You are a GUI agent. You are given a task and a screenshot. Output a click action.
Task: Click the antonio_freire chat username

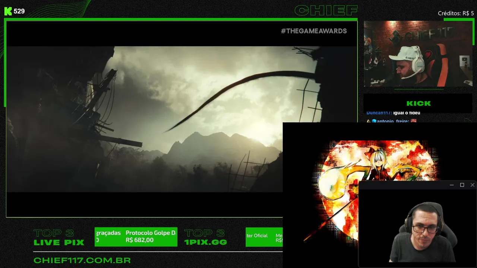click(393, 121)
